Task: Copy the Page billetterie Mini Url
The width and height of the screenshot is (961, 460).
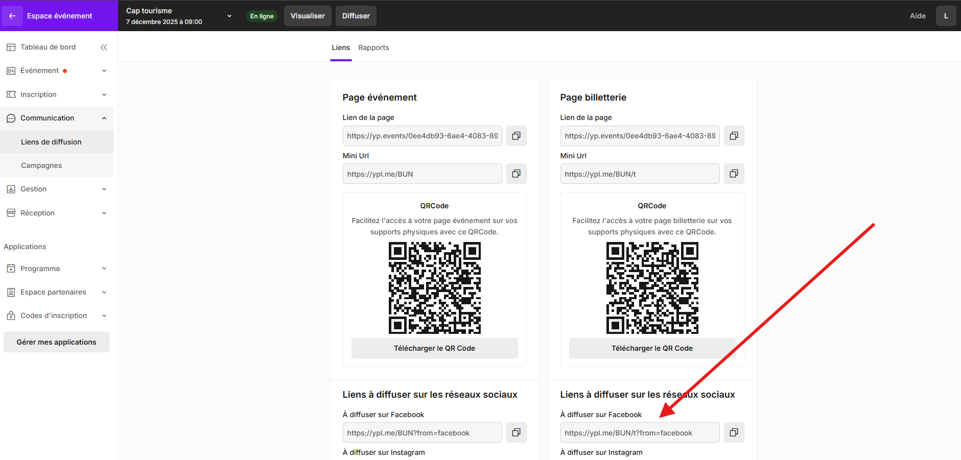Action: pyautogui.click(x=734, y=174)
